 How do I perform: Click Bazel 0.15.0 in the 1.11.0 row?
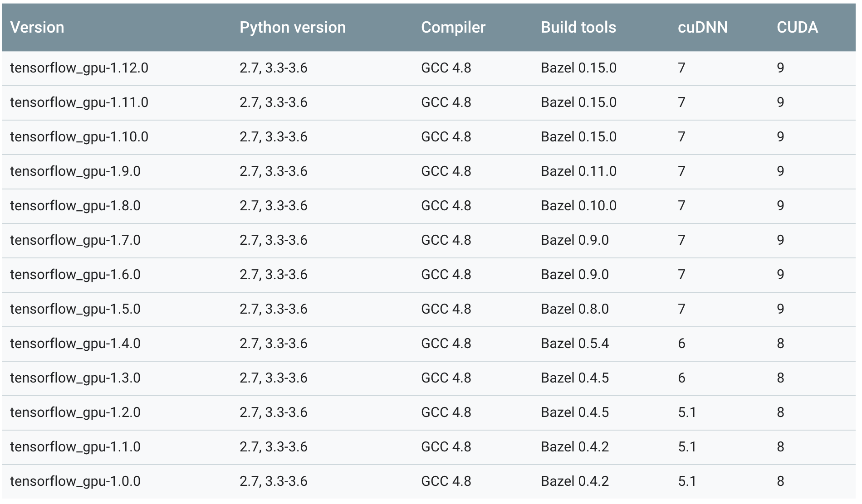[578, 102]
